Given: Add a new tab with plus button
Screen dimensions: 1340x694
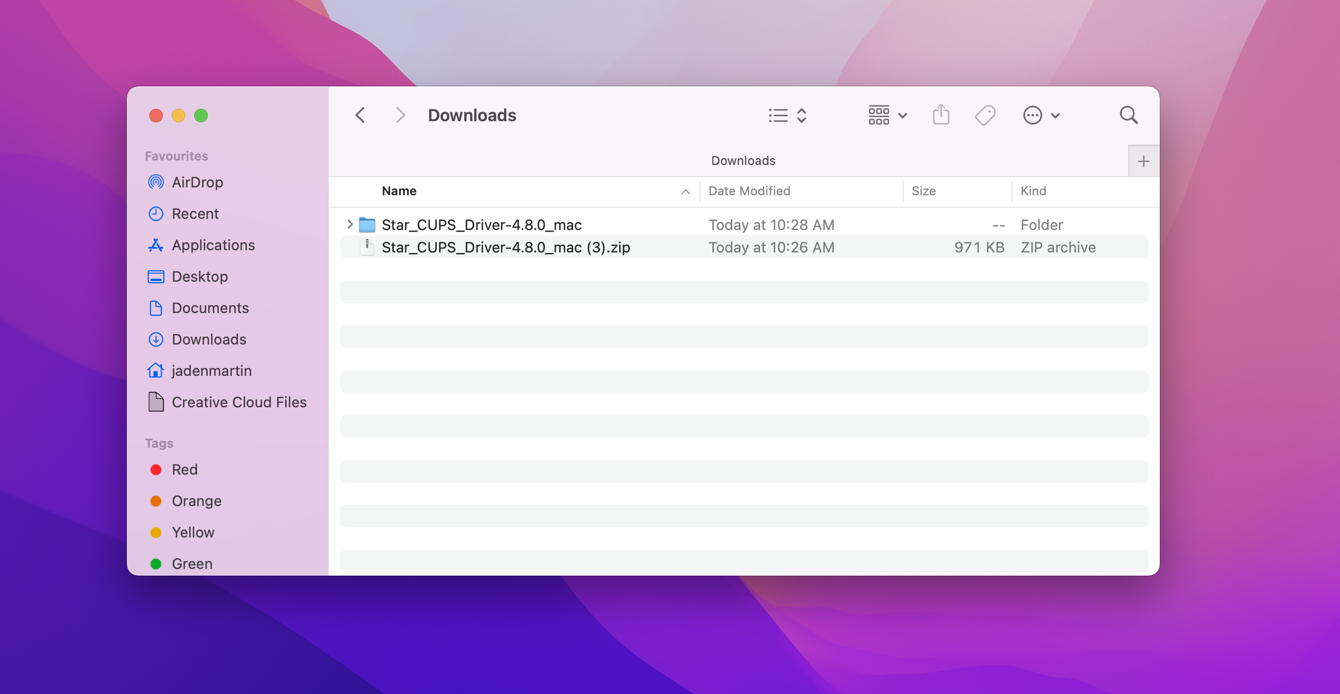Looking at the screenshot, I should pos(1143,162).
